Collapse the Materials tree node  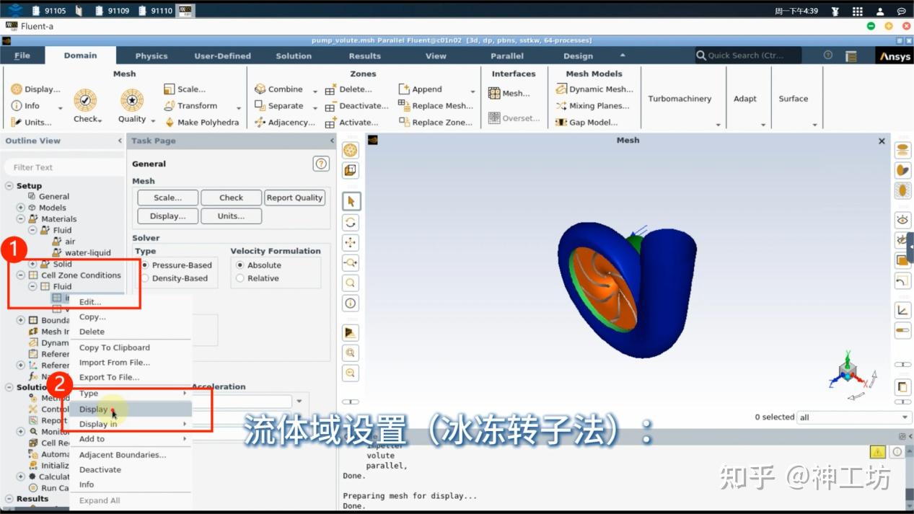(21, 219)
